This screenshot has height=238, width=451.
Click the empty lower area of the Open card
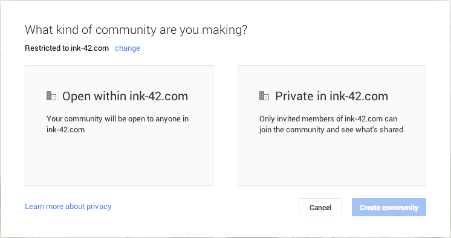coord(119,161)
